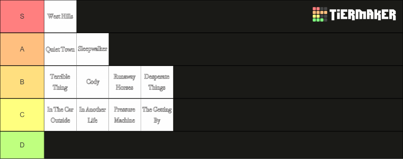Click the orange A tier label

[x=22, y=49]
